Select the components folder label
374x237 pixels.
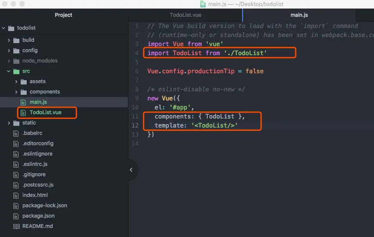coord(45,92)
